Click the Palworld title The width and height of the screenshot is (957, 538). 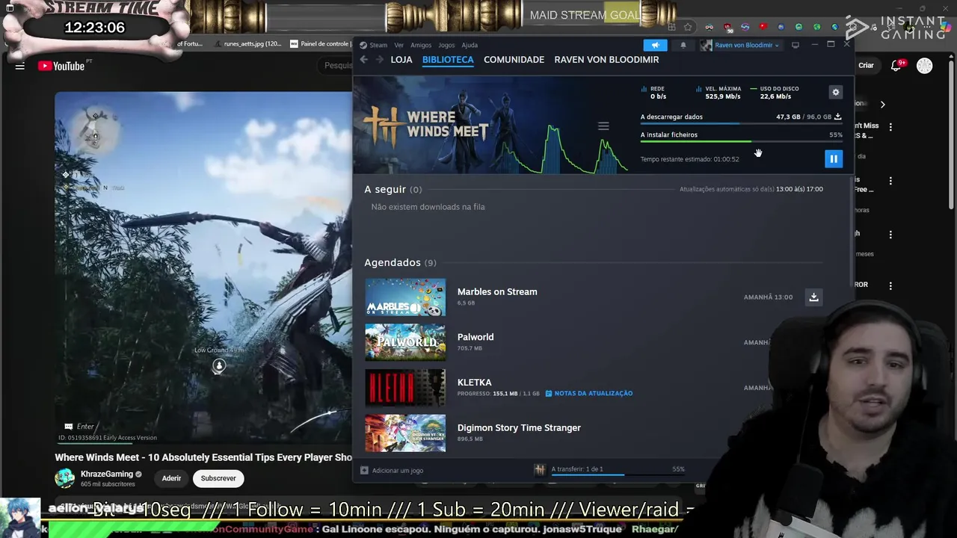[x=476, y=337]
